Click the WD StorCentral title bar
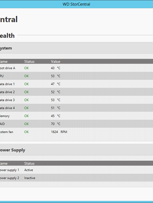This screenshot has width=153, height=203. (76, 4)
